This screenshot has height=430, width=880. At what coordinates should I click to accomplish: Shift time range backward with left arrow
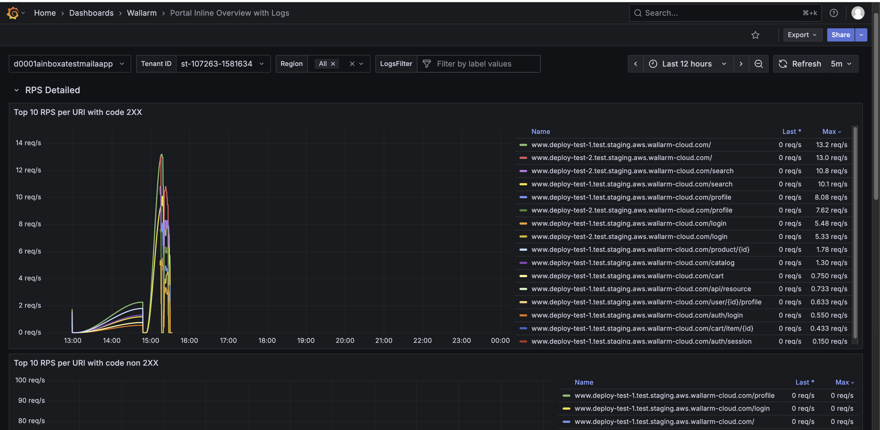point(636,64)
